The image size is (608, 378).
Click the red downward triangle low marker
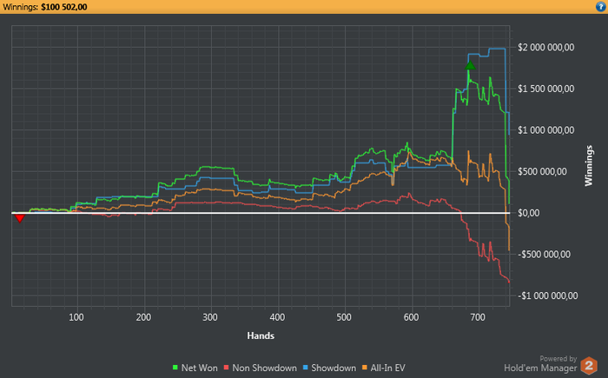click(x=20, y=218)
